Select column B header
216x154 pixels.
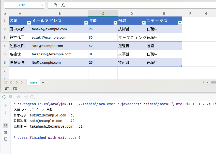coord(60,14)
